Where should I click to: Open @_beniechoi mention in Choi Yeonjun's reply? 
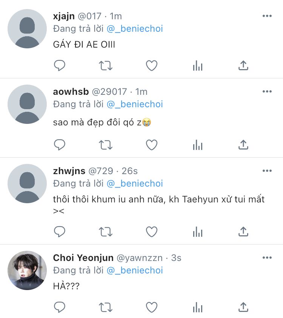point(135,270)
